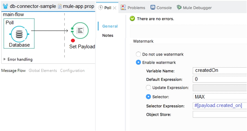Click the Poll scope label
This screenshot has width=247, height=131.
coord(10,22)
